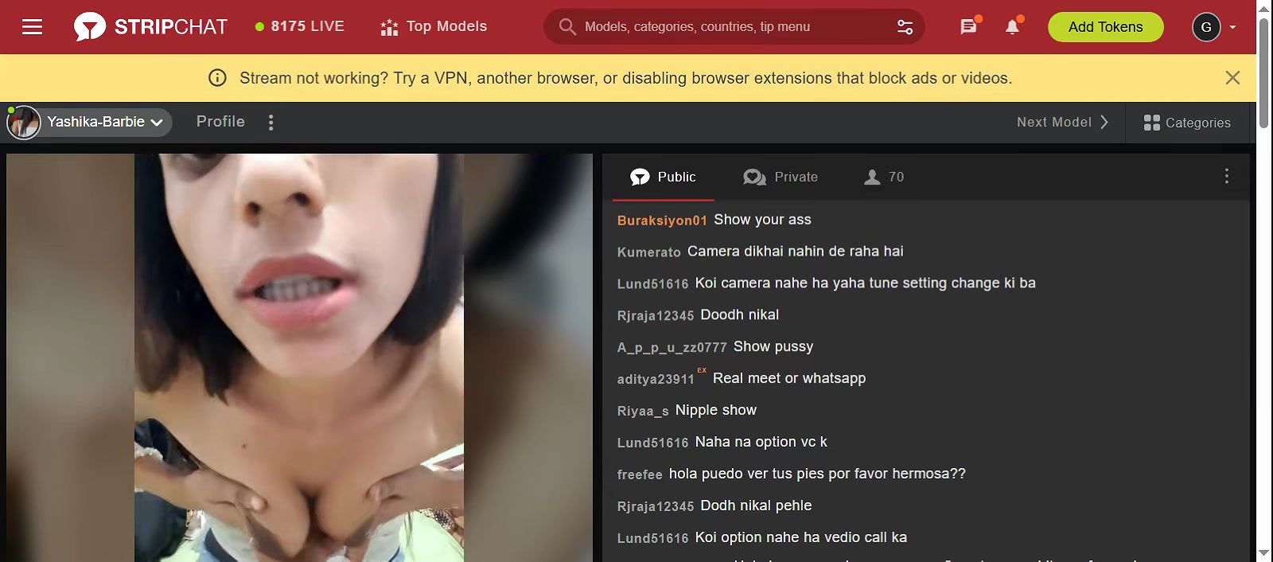Viewport: 1273px width, 562px height.
Task: Expand the account dropdown arrow beside avatar
Action: (1232, 27)
